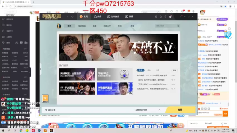Click the thumbs-up icon in the client header

pos(161,17)
